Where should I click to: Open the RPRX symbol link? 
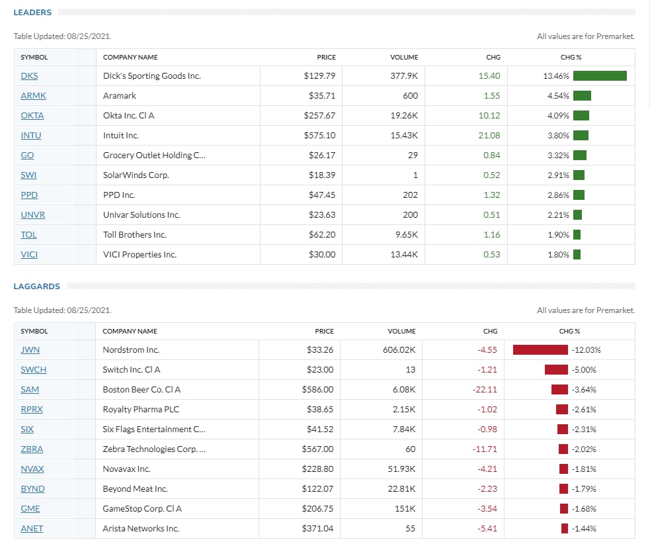(32, 410)
